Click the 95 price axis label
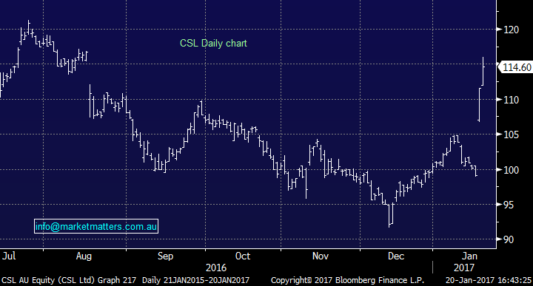The width and height of the screenshot is (533, 286). pyautogui.click(x=509, y=205)
